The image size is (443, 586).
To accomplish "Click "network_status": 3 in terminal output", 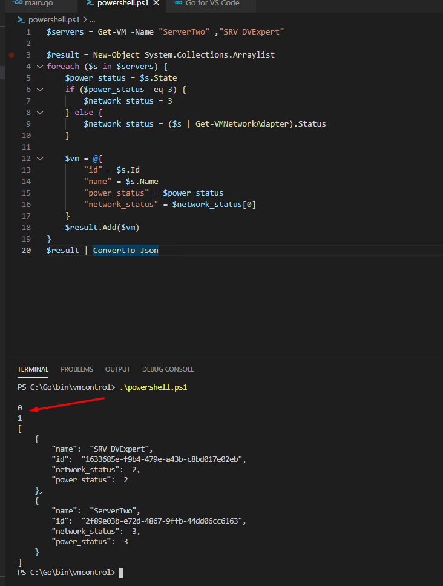I will pos(95,531).
